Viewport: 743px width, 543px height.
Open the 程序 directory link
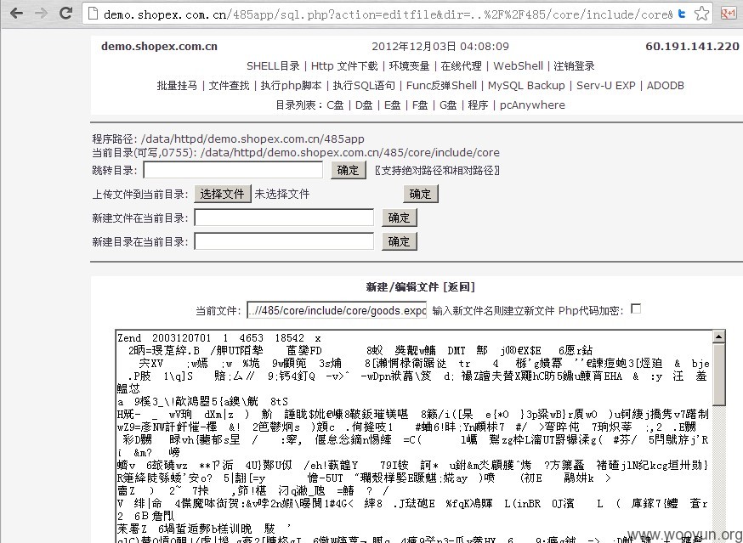pos(478,105)
